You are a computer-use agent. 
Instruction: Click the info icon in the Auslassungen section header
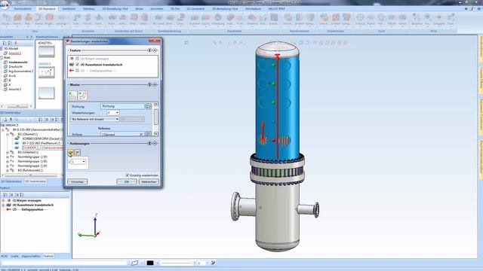(150, 143)
